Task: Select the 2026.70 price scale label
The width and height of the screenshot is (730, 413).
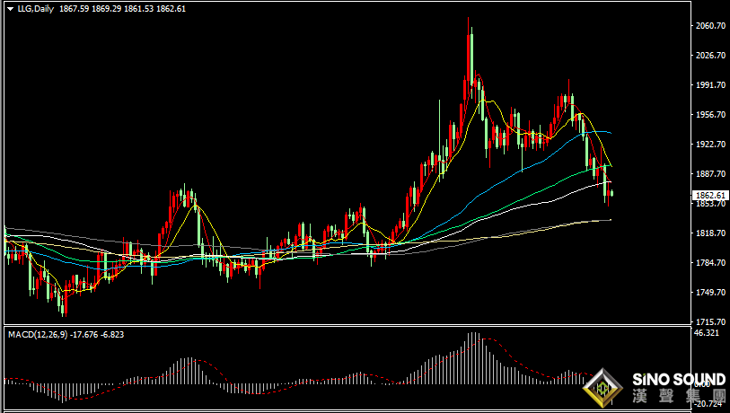Action: click(x=711, y=56)
